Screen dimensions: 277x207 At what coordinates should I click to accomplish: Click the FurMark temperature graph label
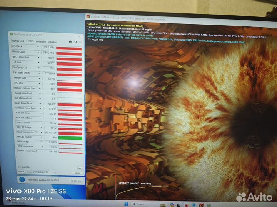click(x=135, y=184)
